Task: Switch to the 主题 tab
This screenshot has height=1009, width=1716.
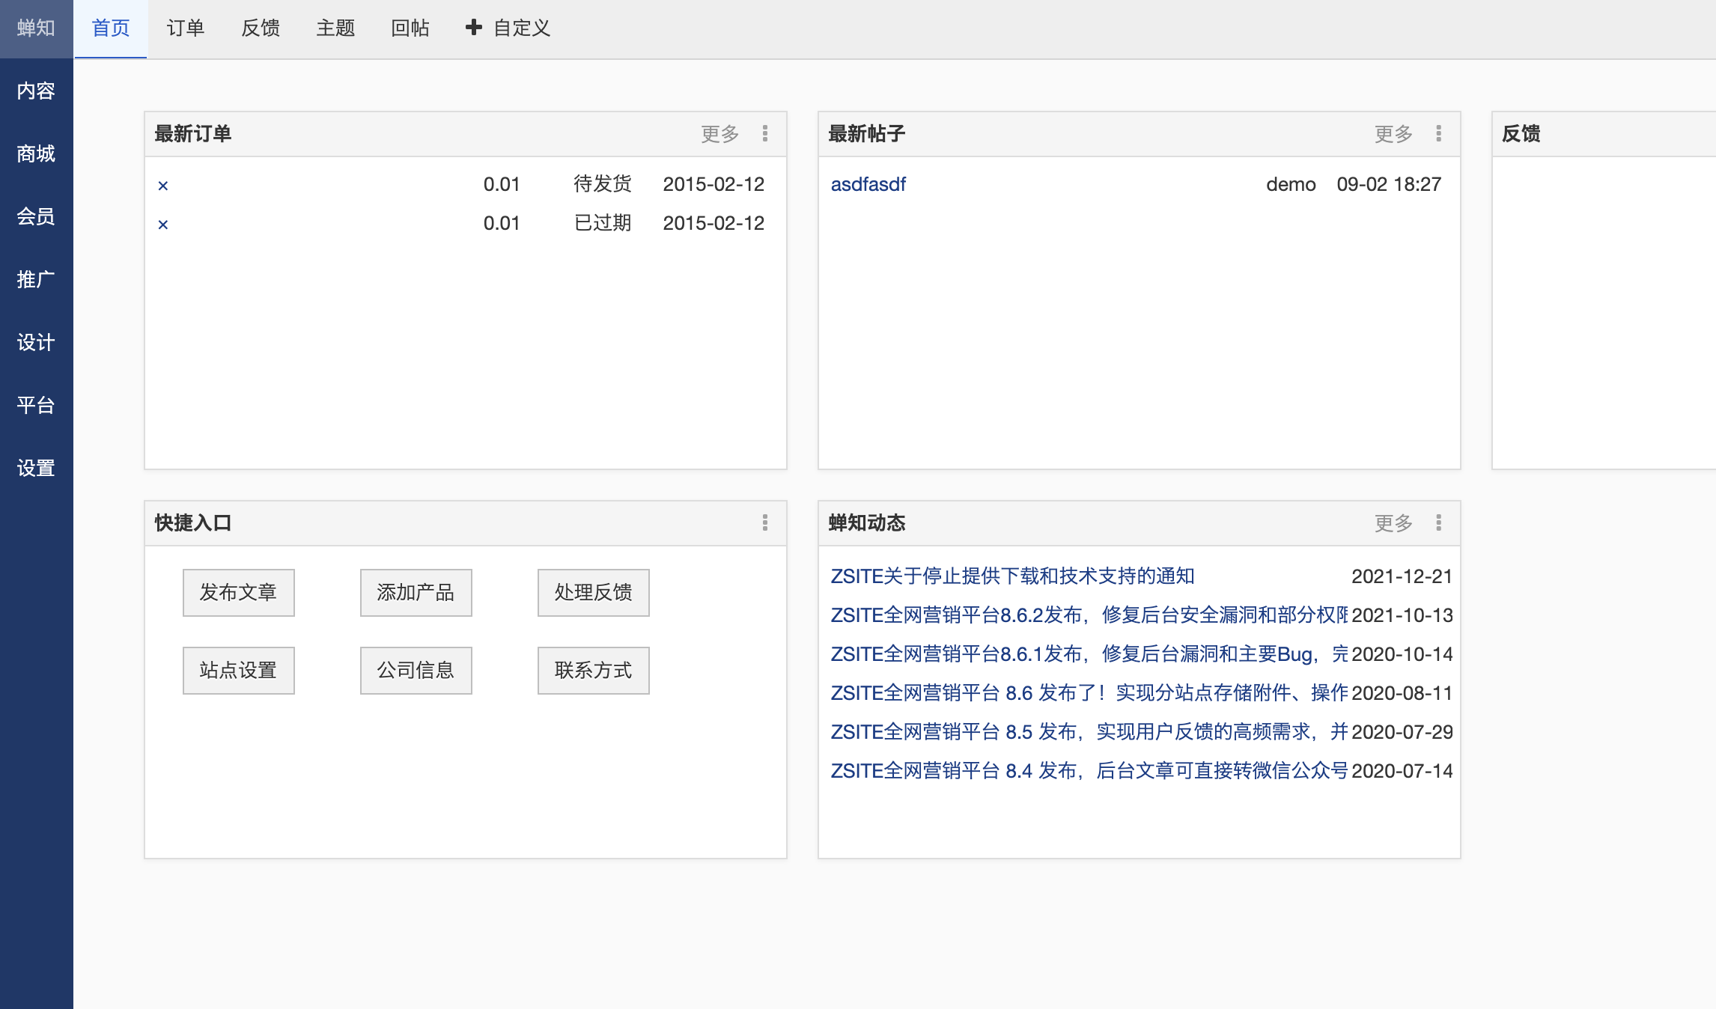Action: 335,28
